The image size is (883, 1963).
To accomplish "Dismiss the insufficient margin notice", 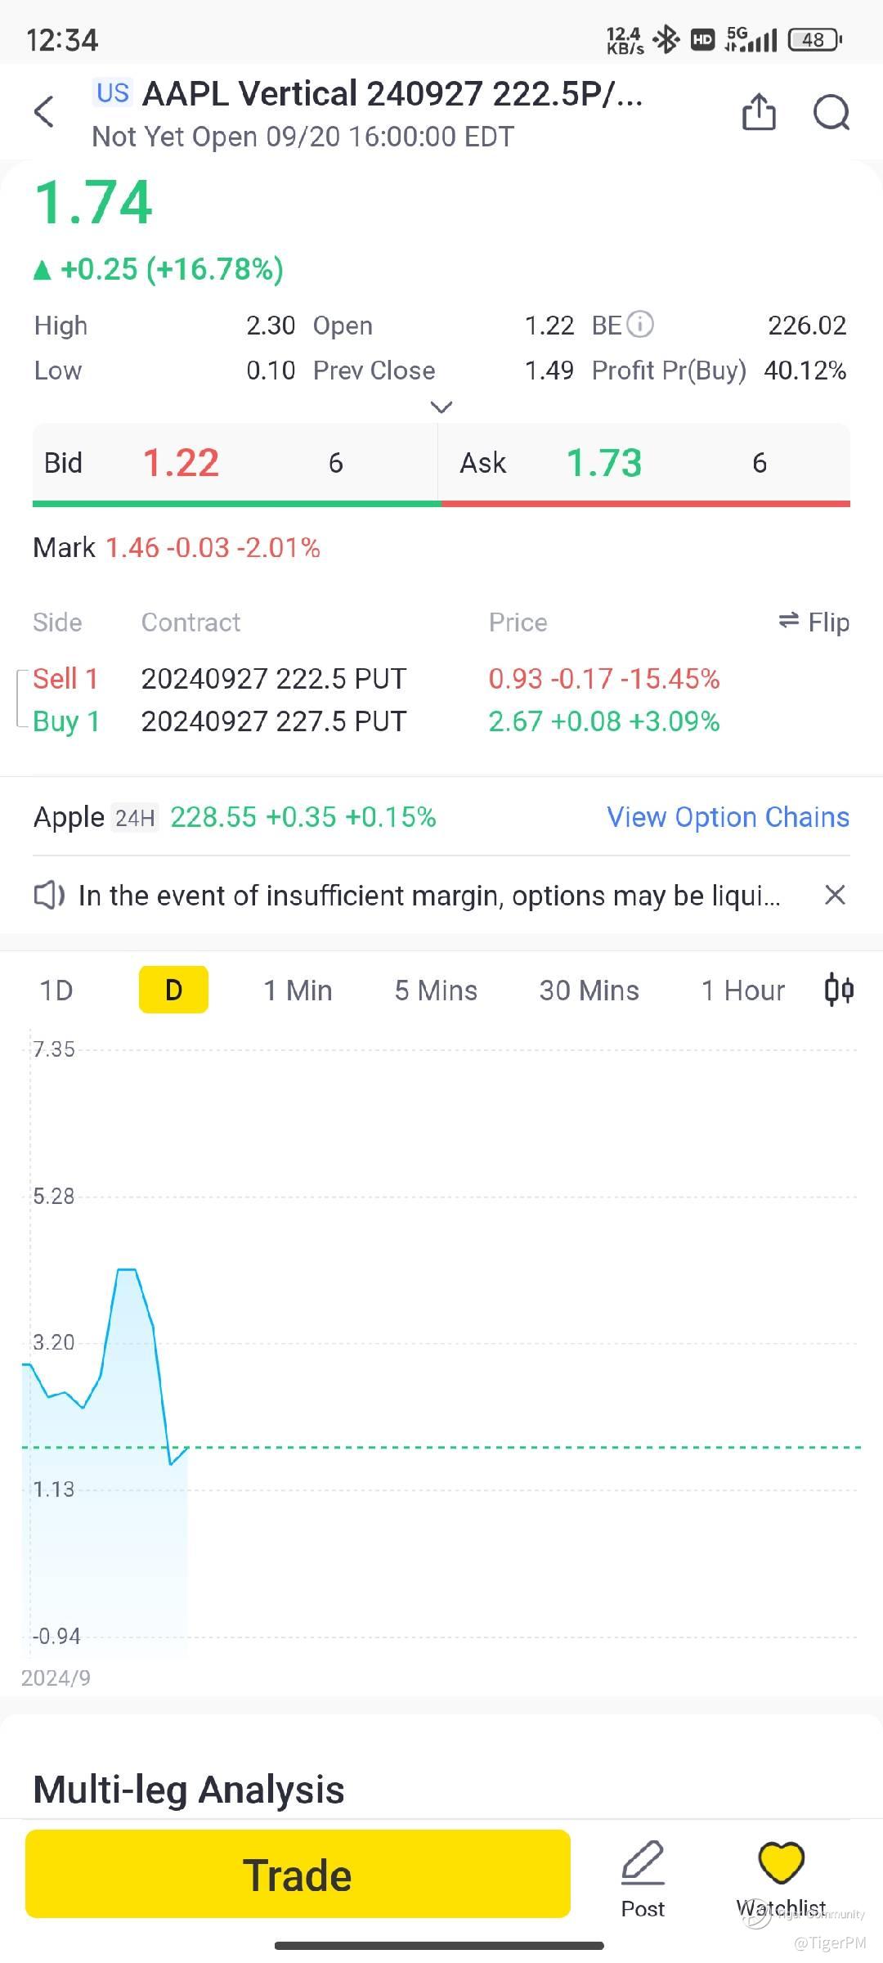I will [834, 895].
